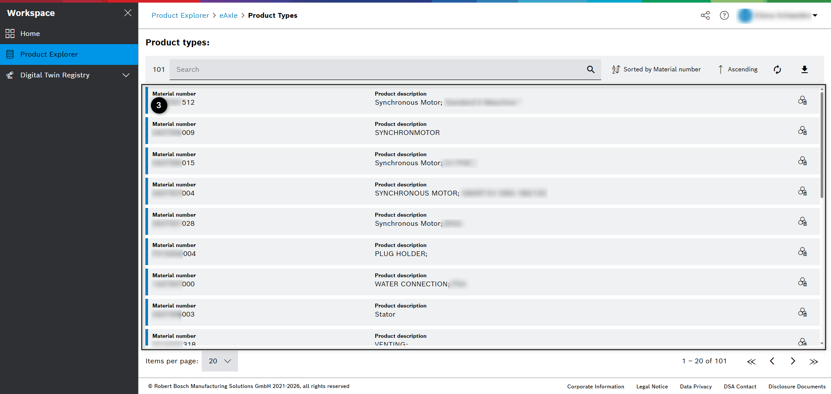Select the Stator description text
Image resolution: width=831 pixels, height=394 pixels.
385,314
